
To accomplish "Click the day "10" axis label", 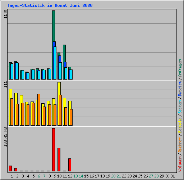I will 59,176.
